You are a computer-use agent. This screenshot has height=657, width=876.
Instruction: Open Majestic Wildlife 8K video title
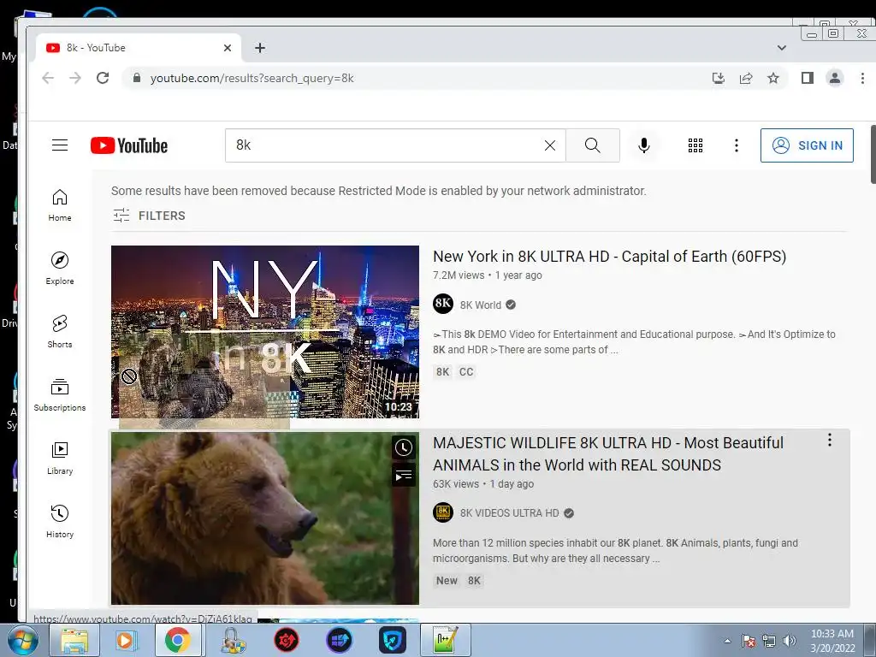608,453
